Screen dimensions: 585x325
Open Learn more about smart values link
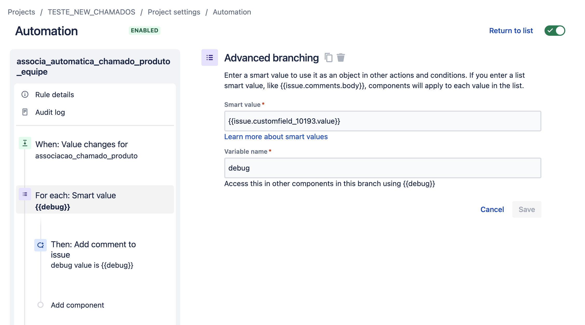pos(276,137)
